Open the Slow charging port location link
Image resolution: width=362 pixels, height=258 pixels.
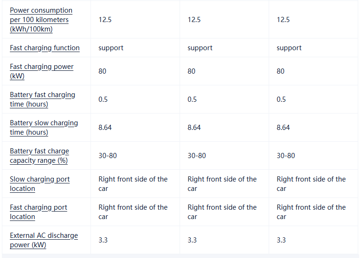(x=39, y=184)
